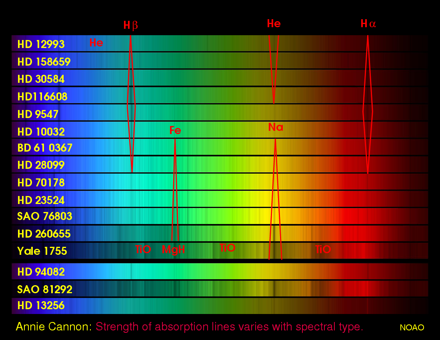Screen dimensions: 440x340
Task: Click the NOAO credit text
Action: (x=412, y=327)
